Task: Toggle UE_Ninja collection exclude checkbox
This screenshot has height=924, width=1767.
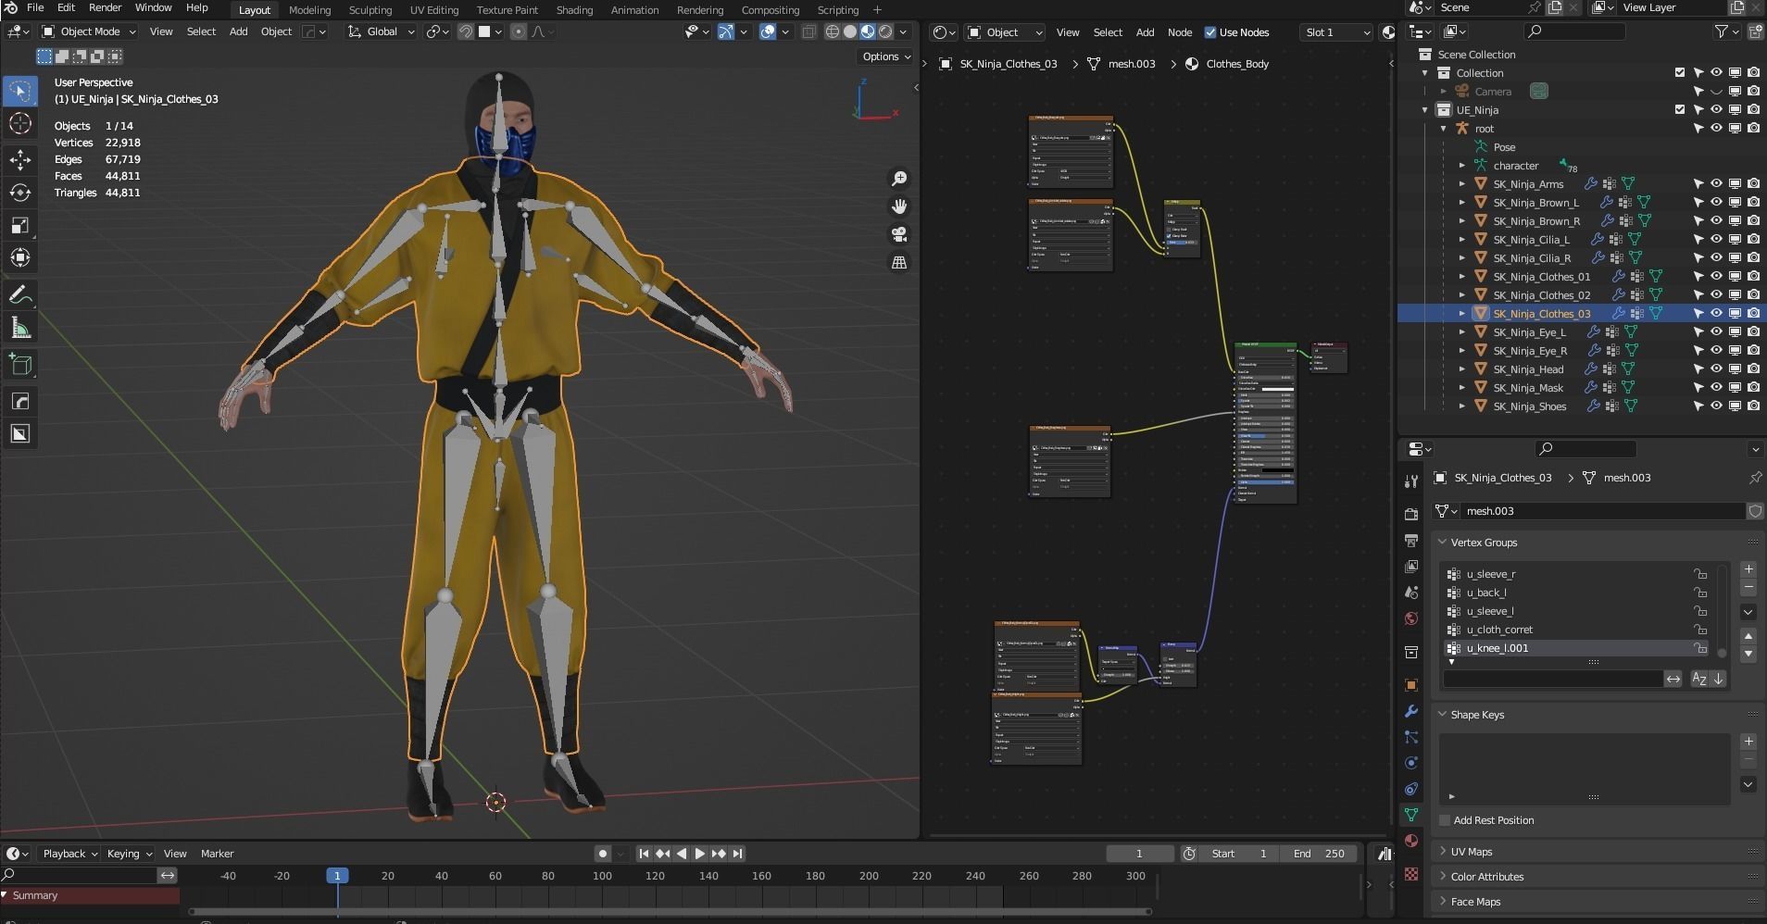Action: coord(1680,109)
